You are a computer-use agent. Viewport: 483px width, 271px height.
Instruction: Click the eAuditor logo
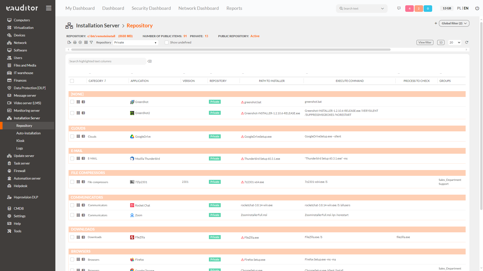22,8
